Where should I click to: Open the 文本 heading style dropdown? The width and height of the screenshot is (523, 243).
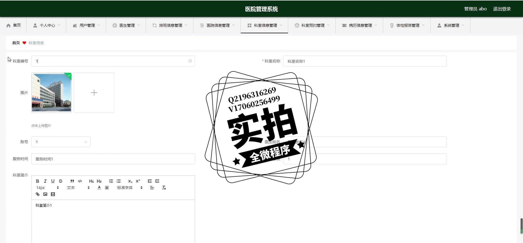point(78,188)
